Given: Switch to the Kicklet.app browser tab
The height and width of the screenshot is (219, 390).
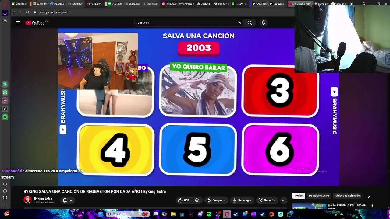Looking at the screenshot, I should 19,4.
